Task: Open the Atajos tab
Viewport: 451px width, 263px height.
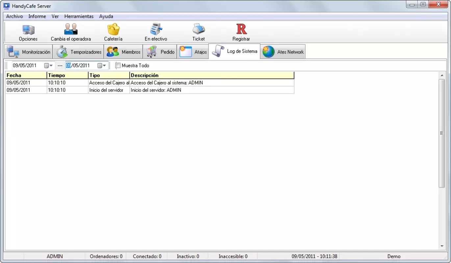Action: pyautogui.click(x=193, y=52)
